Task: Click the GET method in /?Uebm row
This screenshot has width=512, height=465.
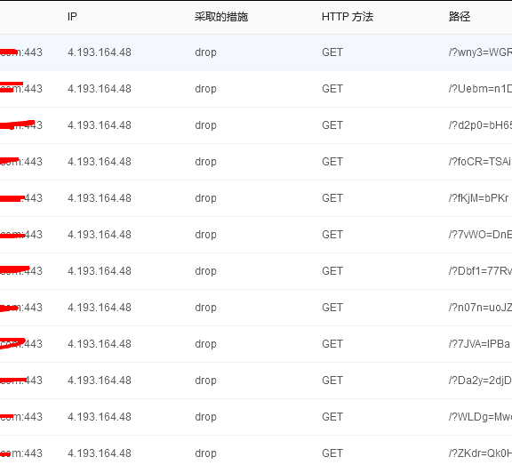Action: [332, 89]
